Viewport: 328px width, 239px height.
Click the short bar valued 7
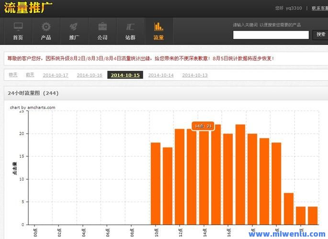point(289,209)
